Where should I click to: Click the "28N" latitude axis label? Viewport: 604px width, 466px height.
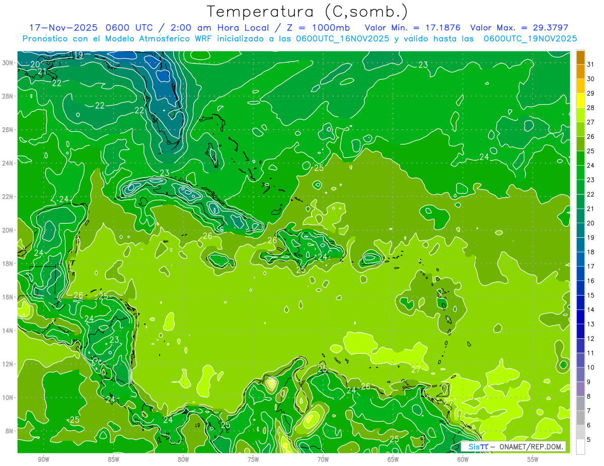[x=8, y=96]
